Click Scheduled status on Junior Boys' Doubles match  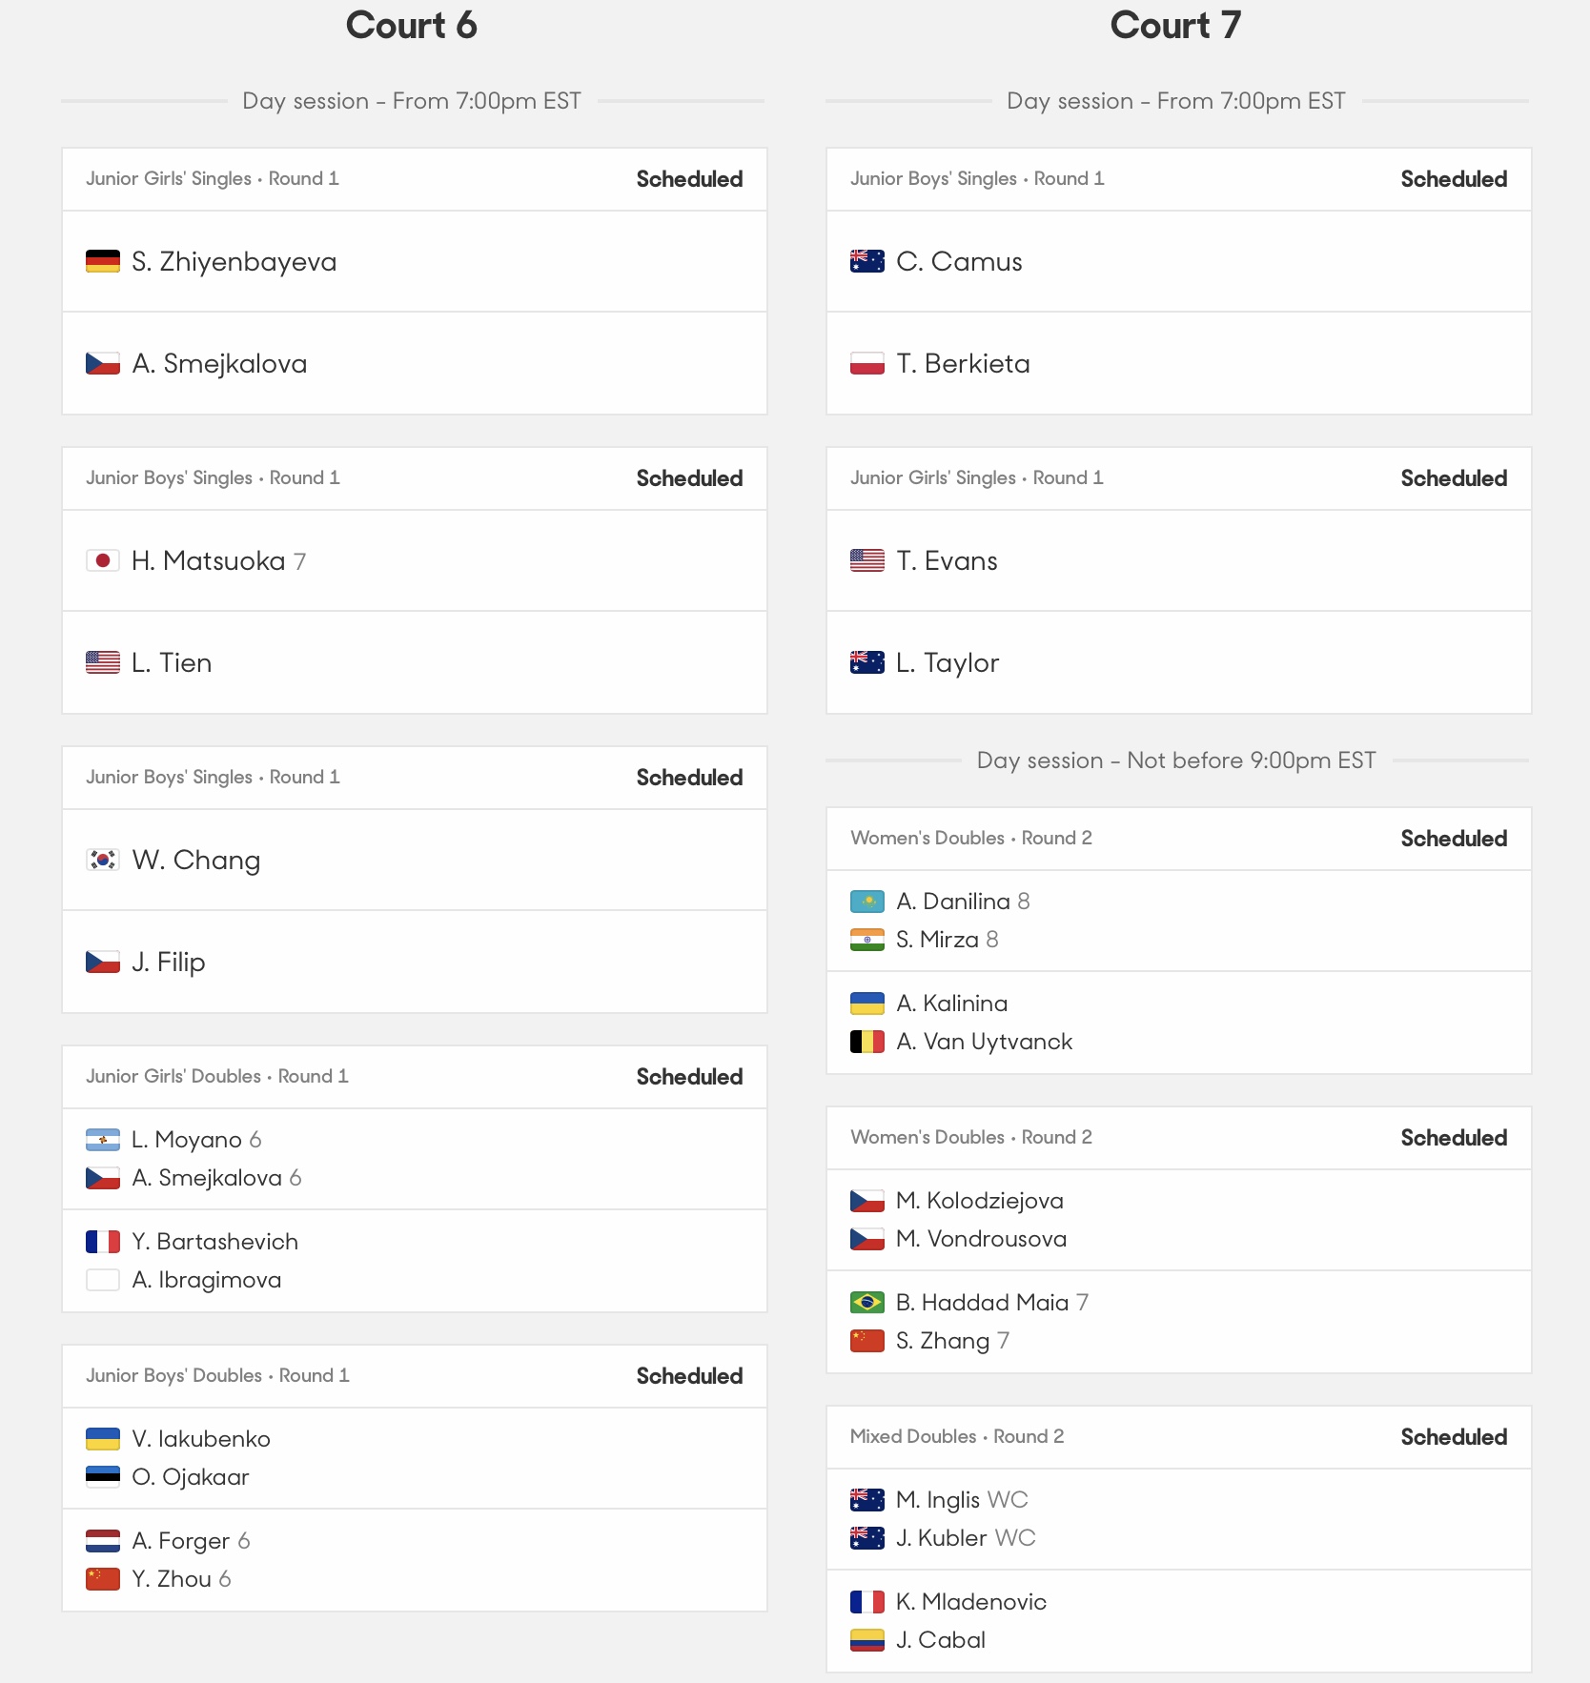(x=689, y=1376)
